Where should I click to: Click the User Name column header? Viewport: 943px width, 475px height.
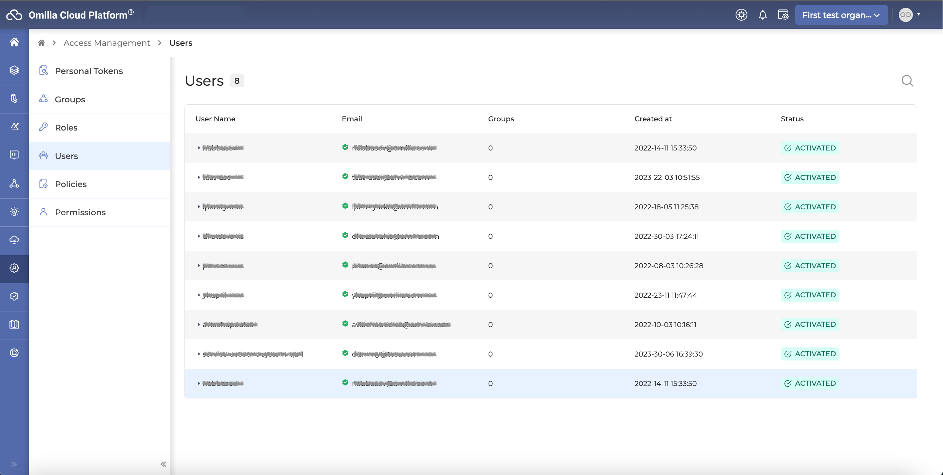[215, 119]
